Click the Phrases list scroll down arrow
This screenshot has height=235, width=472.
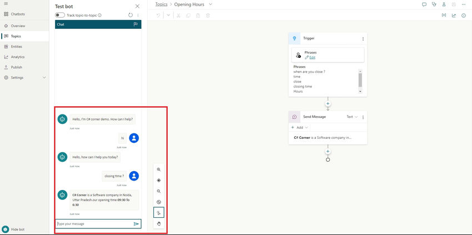pos(360,91)
